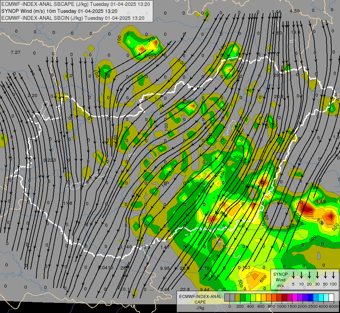Click the map value '7.27'
This screenshot has width=340, height=313.
point(15,53)
